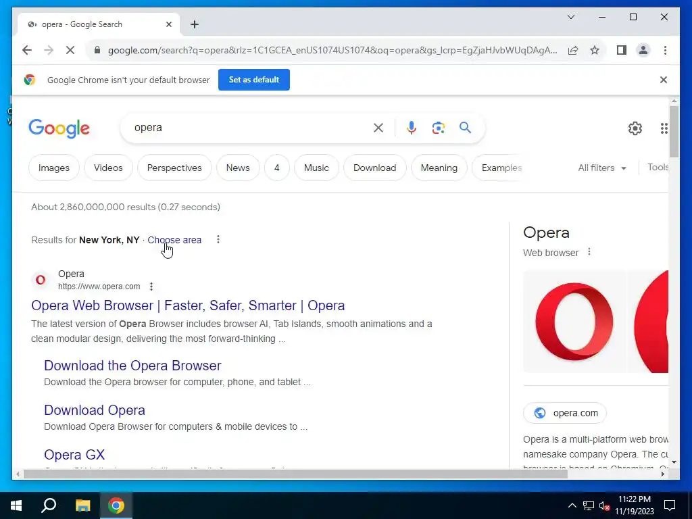Stop page loading with the X button

(70, 50)
